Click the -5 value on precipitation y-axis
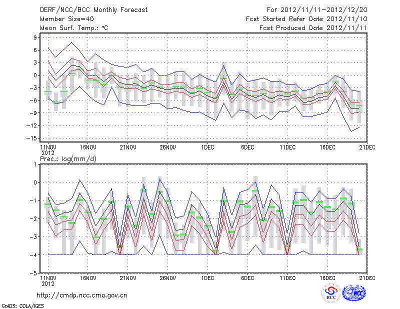 click(34, 273)
